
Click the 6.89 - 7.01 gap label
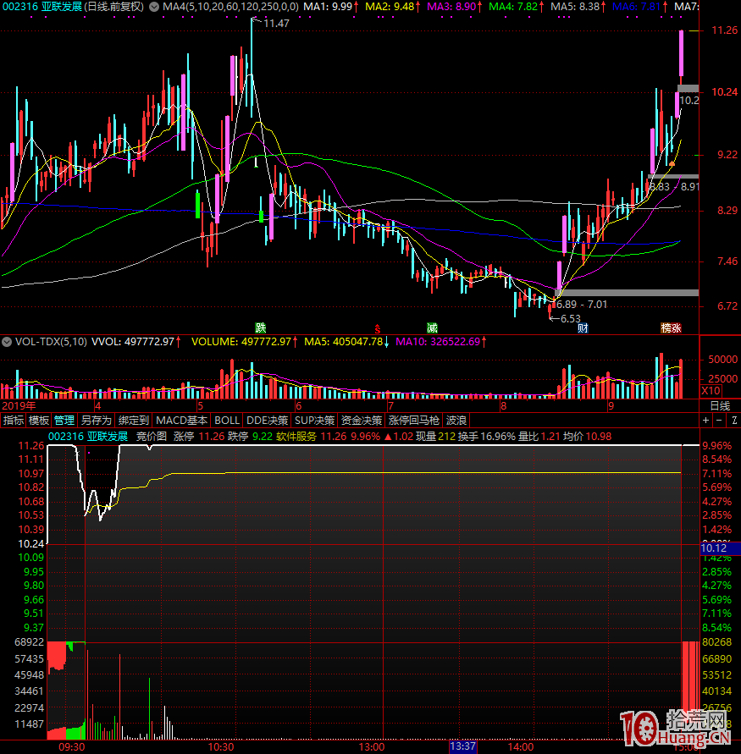click(x=582, y=305)
